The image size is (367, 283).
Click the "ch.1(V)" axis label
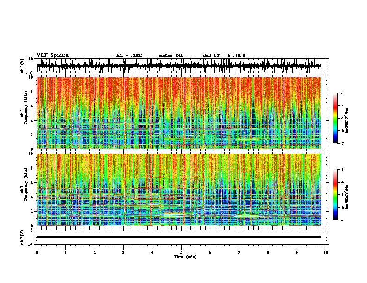click(22, 66)
